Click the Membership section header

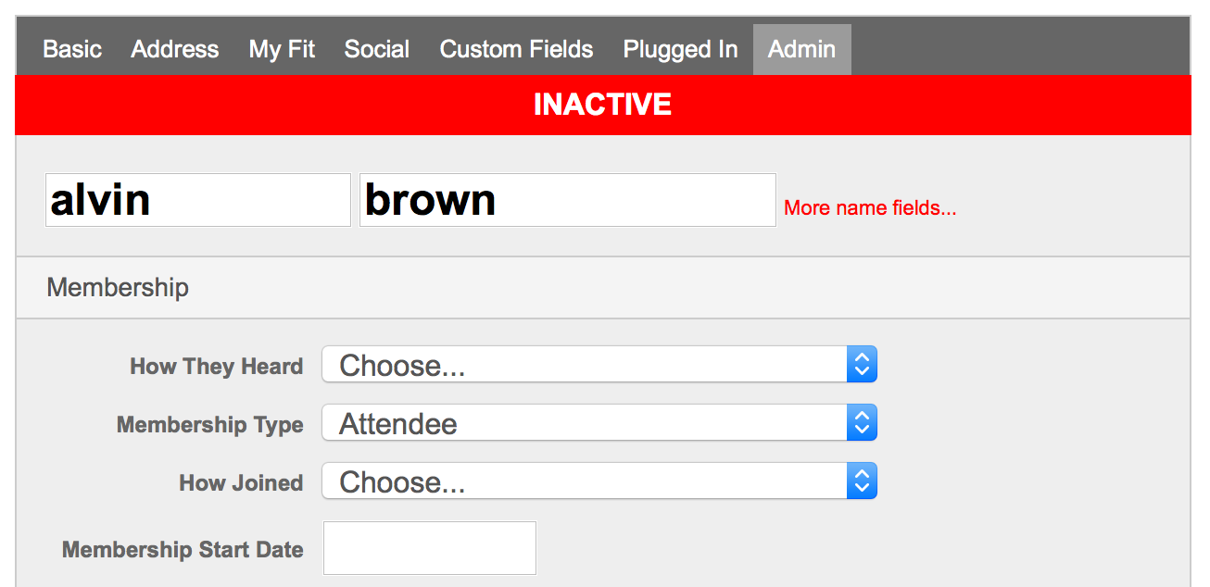click(117, 287)
